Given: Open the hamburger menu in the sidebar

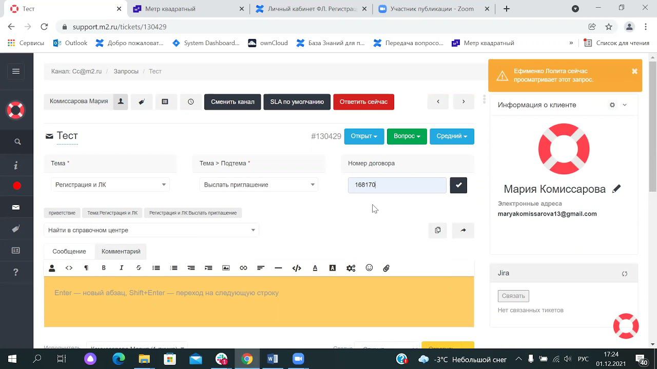Looking at the screenshot, I should tap(16, 71).
